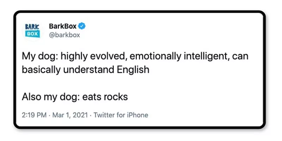Open the Twitter for iPhone source link

click(121, 115)
